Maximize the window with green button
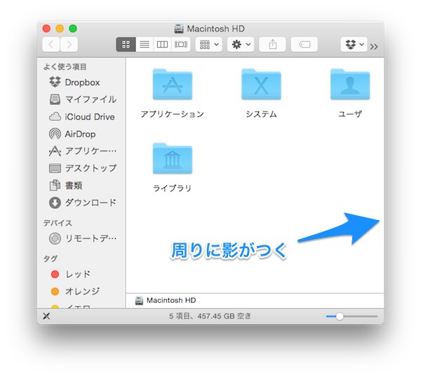421x377 pixels. 73,29
